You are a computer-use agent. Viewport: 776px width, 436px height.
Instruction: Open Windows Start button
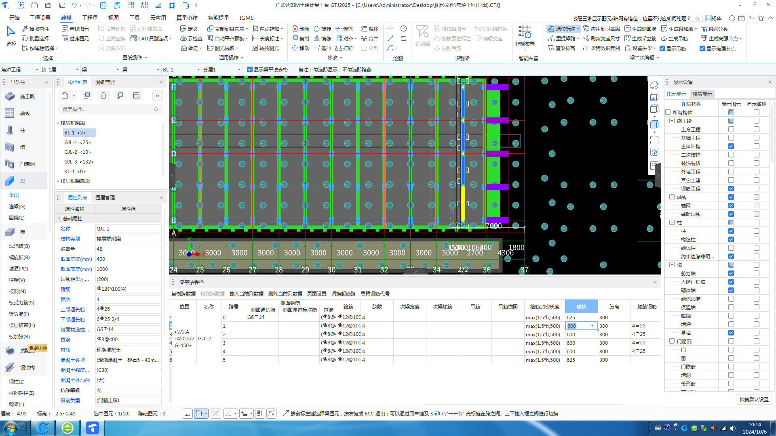coord(11,428)
